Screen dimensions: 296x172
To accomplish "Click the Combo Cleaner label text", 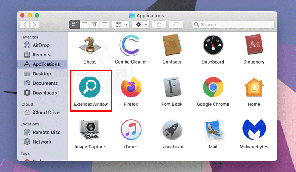I will click(131, 62).
